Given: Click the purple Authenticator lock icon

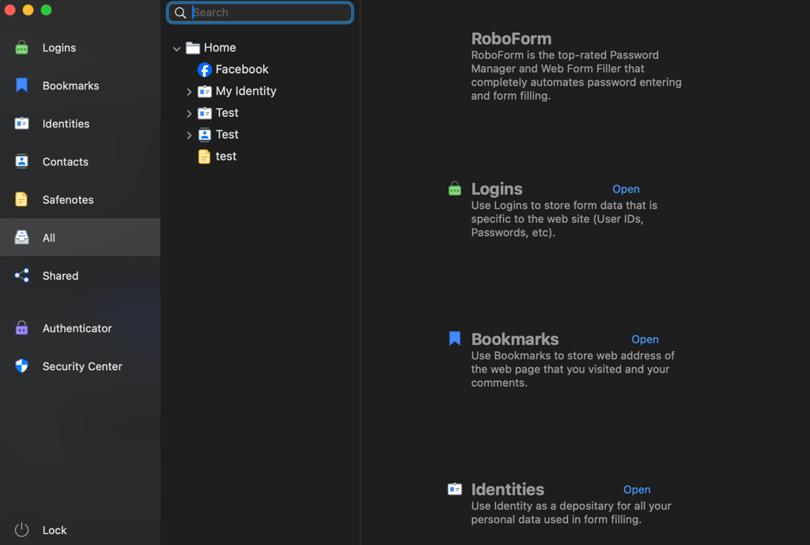Looking at the screenshot, I should pos(21,328).
